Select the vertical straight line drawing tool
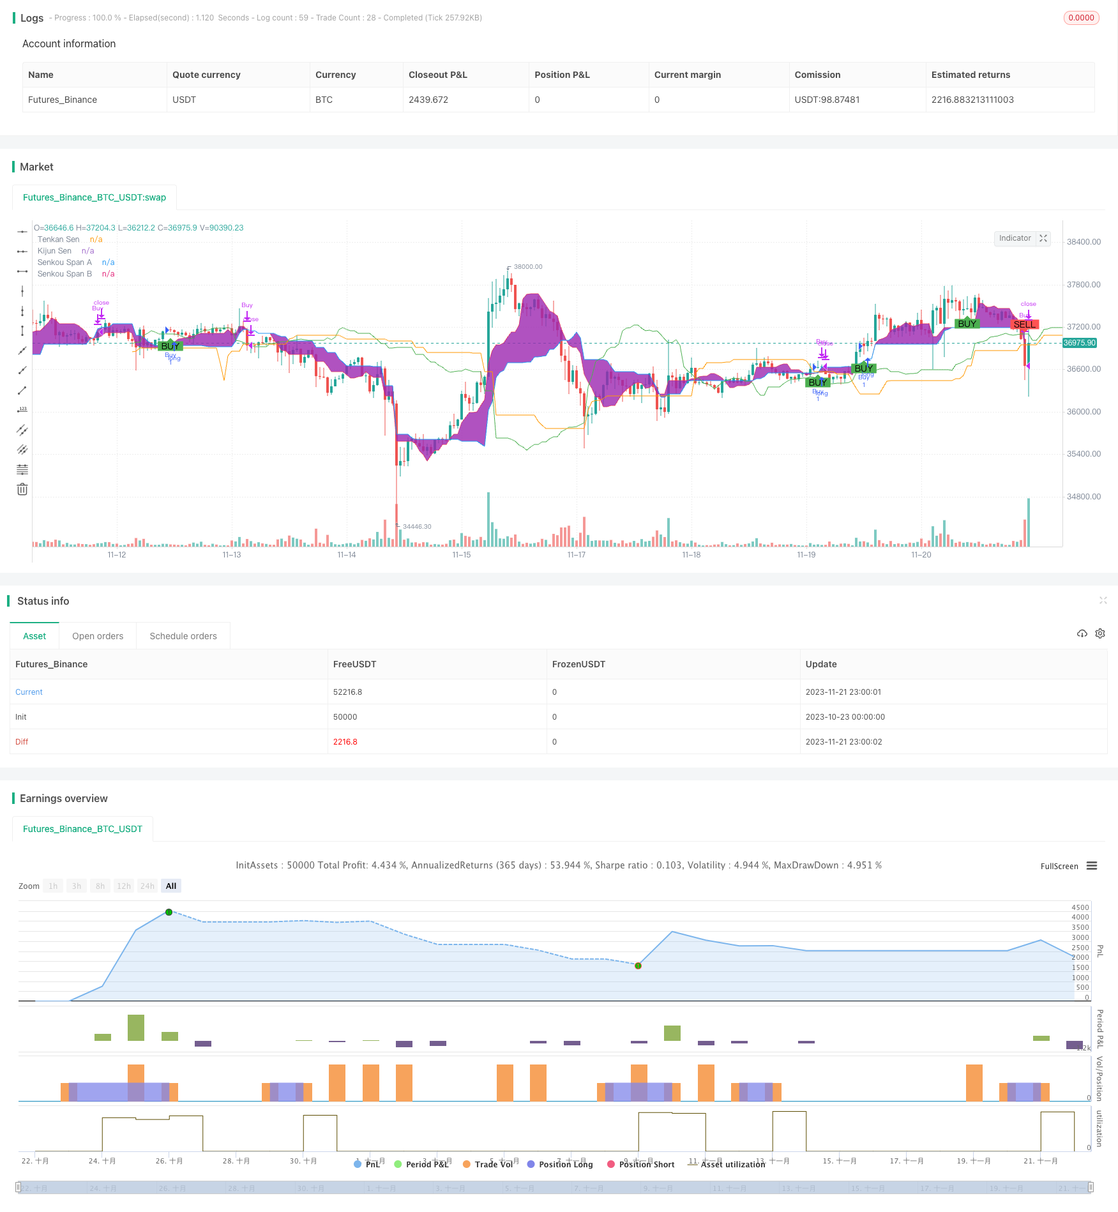The image size is (1118, 1212). click(x=22, y=291)
